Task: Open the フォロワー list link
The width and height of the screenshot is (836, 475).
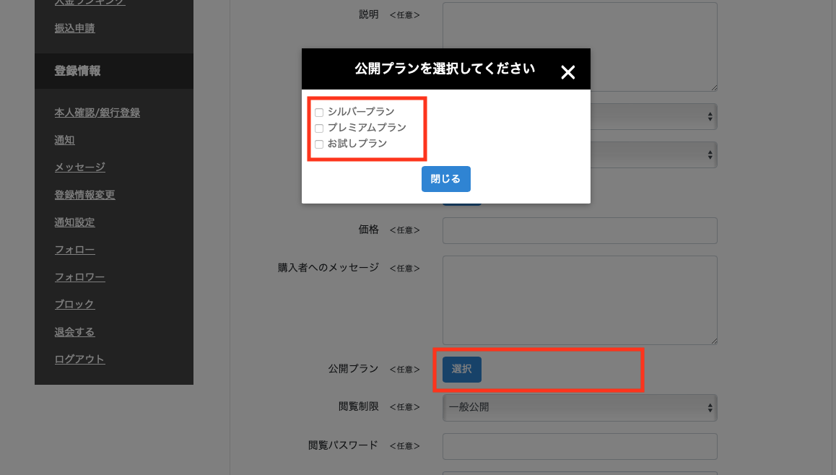Action: click(x=79, y=277)
